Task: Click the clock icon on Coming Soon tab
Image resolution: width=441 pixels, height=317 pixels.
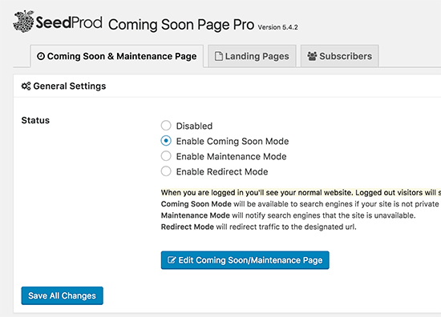Action: click(41, 56)
